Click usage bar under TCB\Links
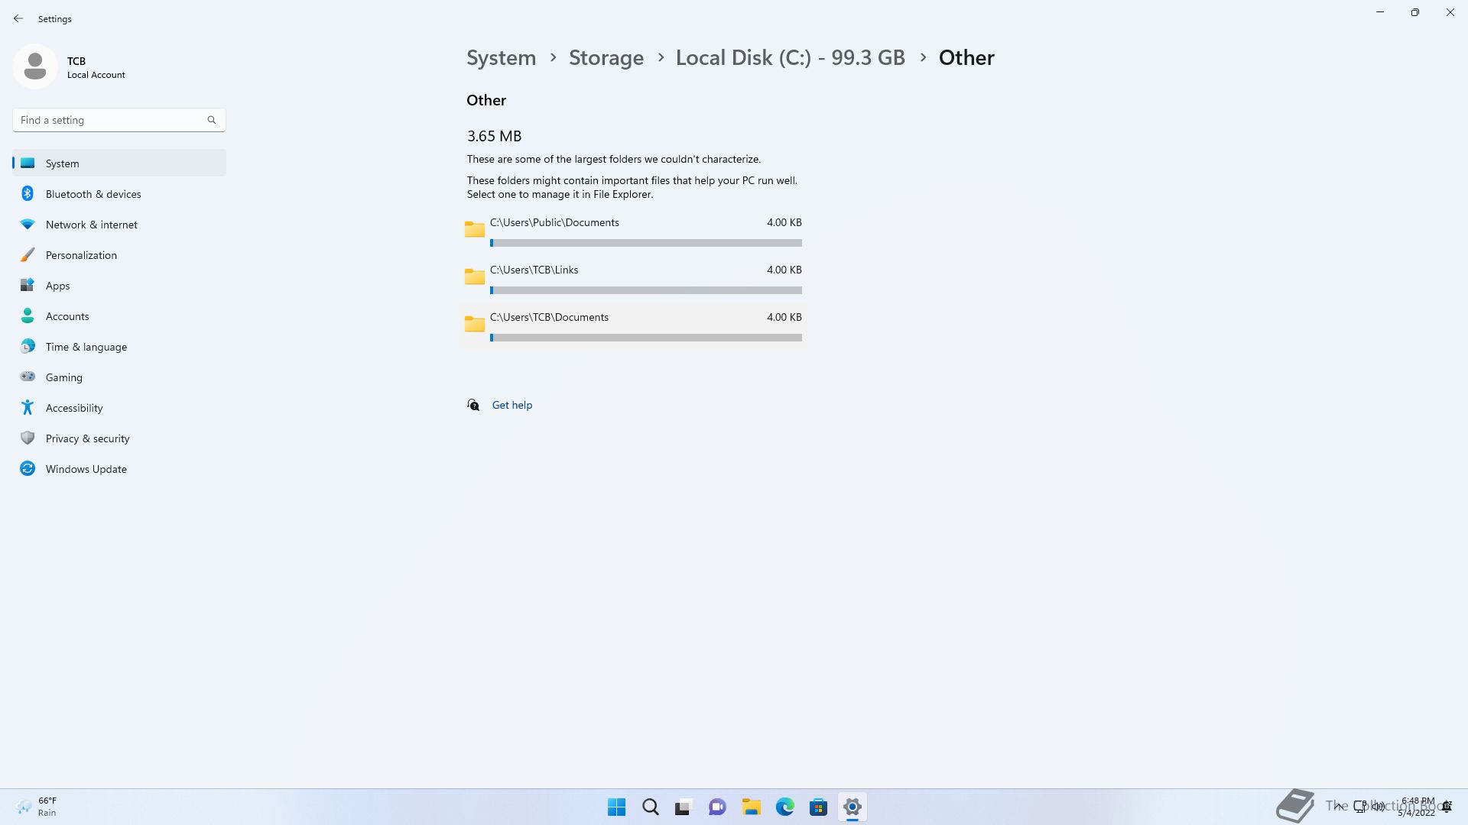Image resolution: width=1468 pixels, height=825 pixels. pos(646,290)
